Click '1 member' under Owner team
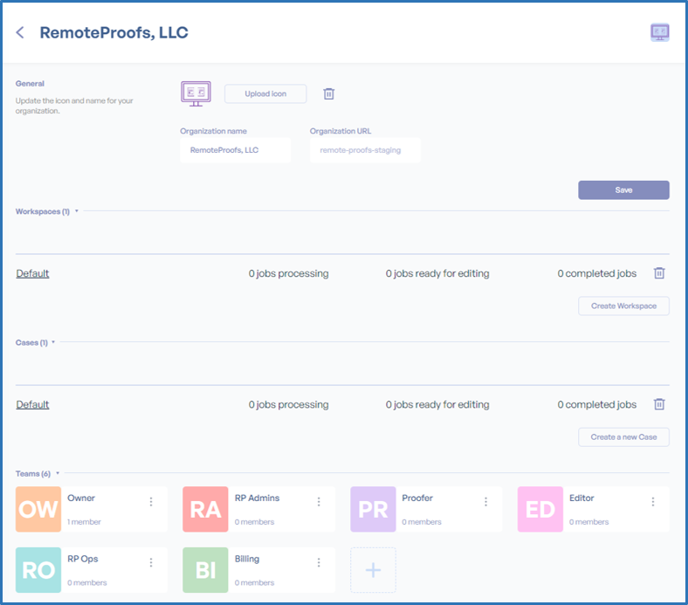The height and width of the screenshot is (605, 688). tap(84, 522)
